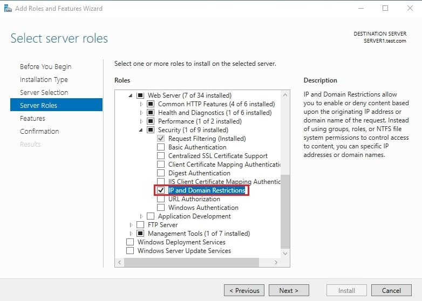Select the FTP Server row label
This screenshot has height=301, width=422.
point(162,224)
